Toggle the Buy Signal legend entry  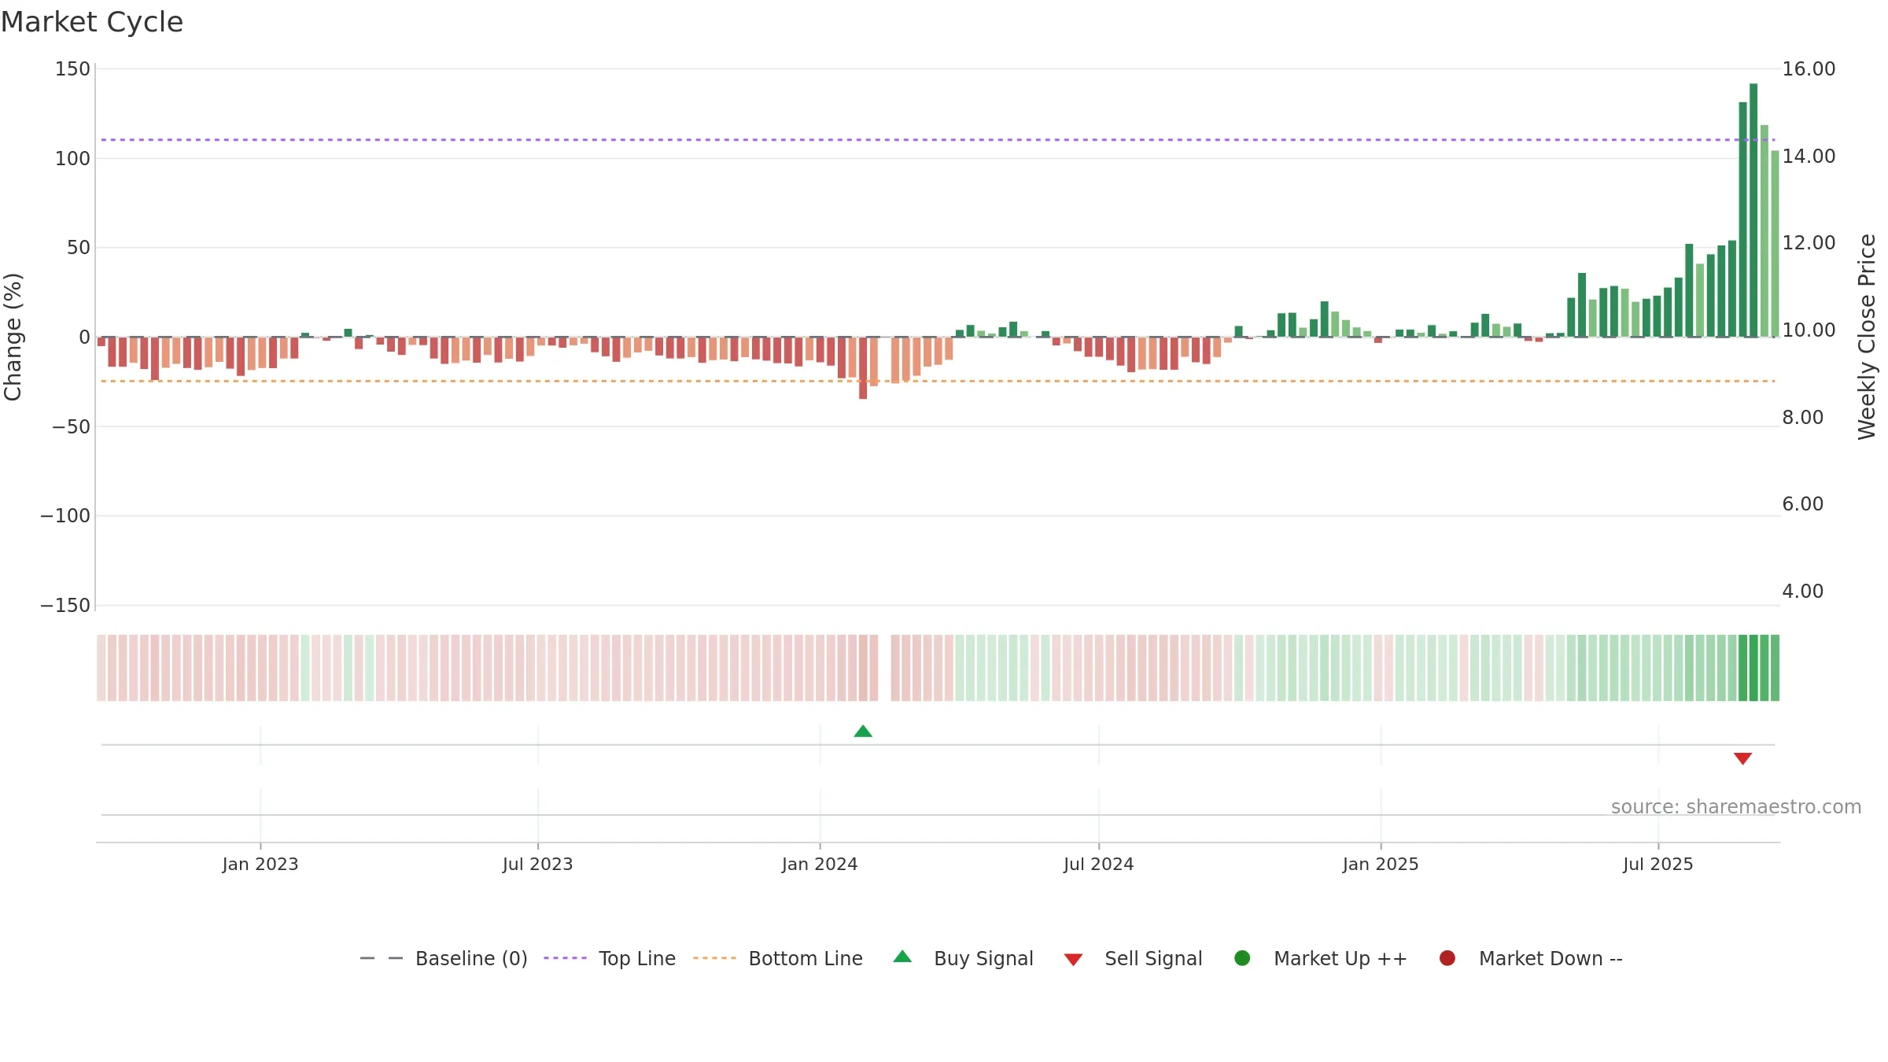coord(964,958)
